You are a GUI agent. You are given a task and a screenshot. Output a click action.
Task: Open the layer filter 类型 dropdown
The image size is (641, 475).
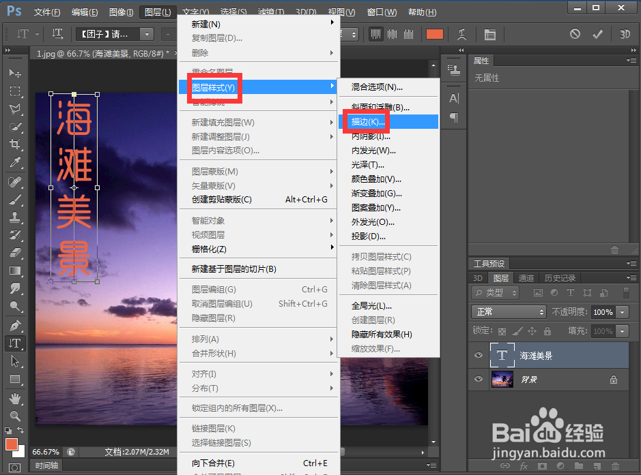(x=495, y=292)
